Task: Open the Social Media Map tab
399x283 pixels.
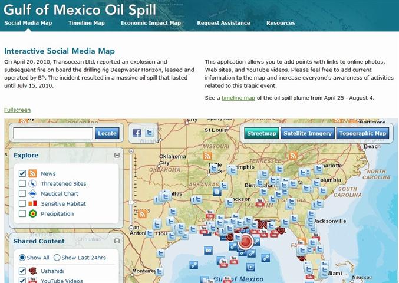Action: (x=28, y=23)
